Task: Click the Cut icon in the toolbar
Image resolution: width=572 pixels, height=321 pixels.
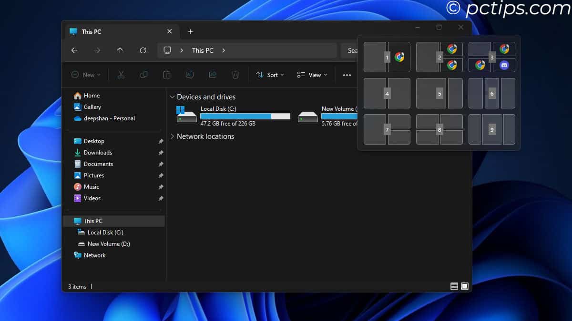Action: pyautogui.click(x=121, y=75)
